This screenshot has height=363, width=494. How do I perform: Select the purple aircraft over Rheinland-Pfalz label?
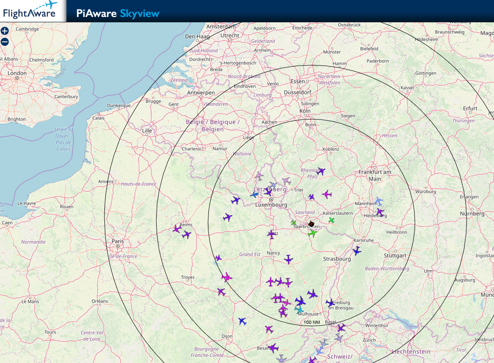(320, 171)
